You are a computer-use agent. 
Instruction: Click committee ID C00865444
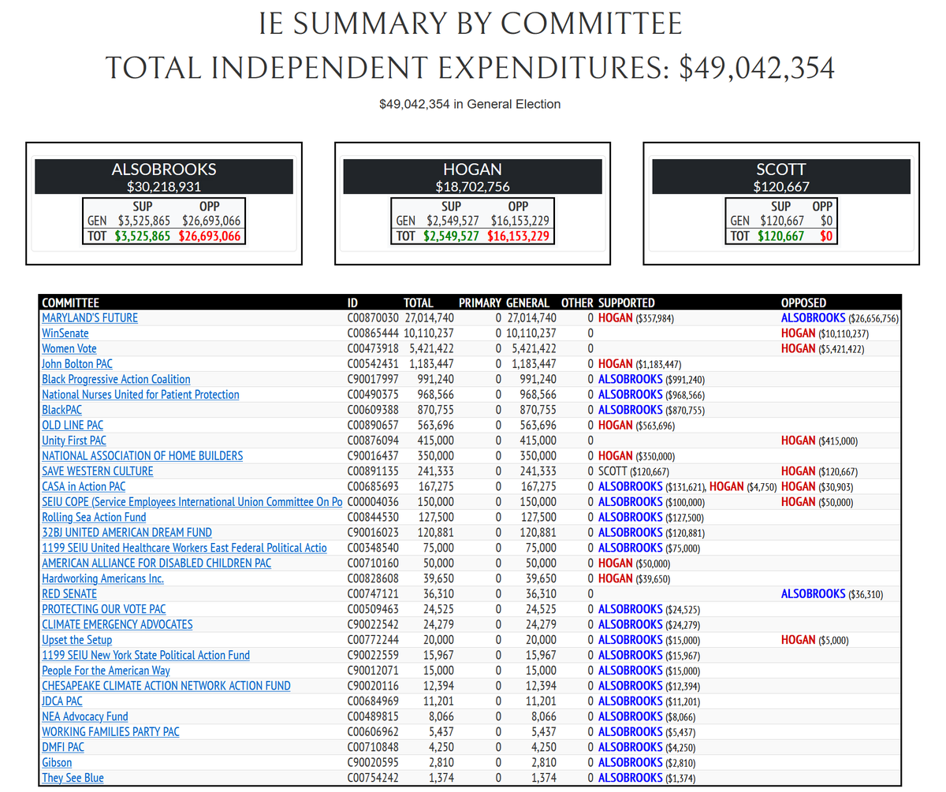click(373, 333)
